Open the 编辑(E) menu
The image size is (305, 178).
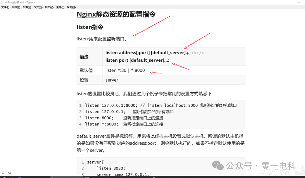click(16, 7)
